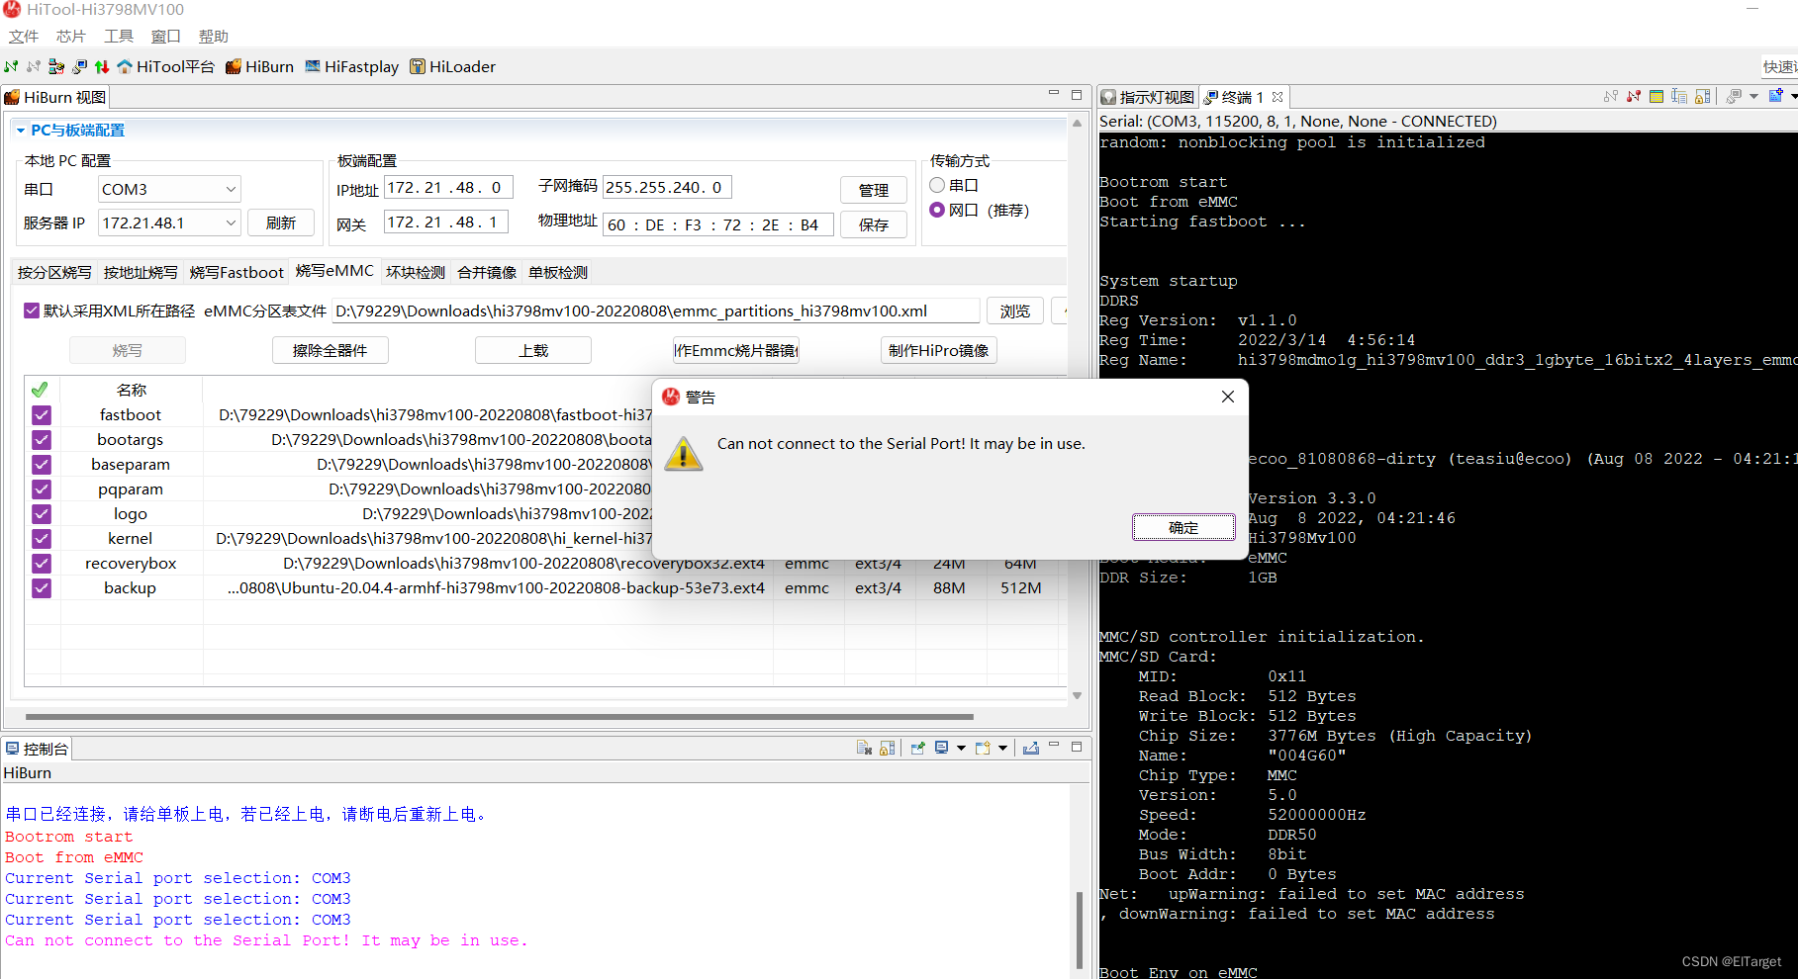This screenshot has width=1798, height=979.
Task: Clear the console output icon
Action: [864, 748]
